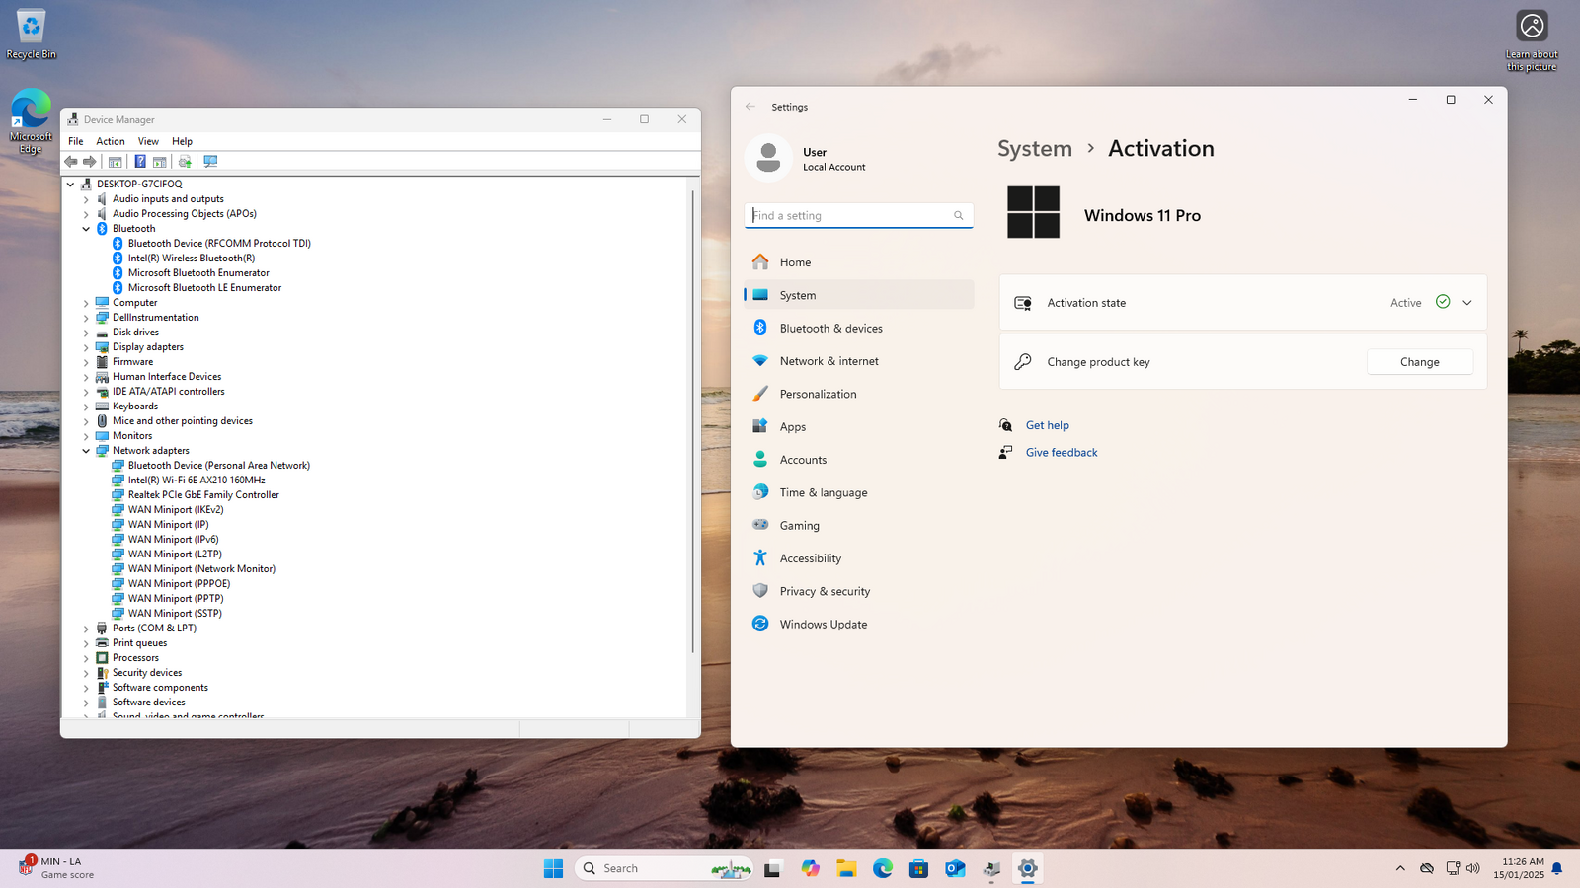Select Time & language in Settings sidebar

pyautogui.click(x=858, y=492)
